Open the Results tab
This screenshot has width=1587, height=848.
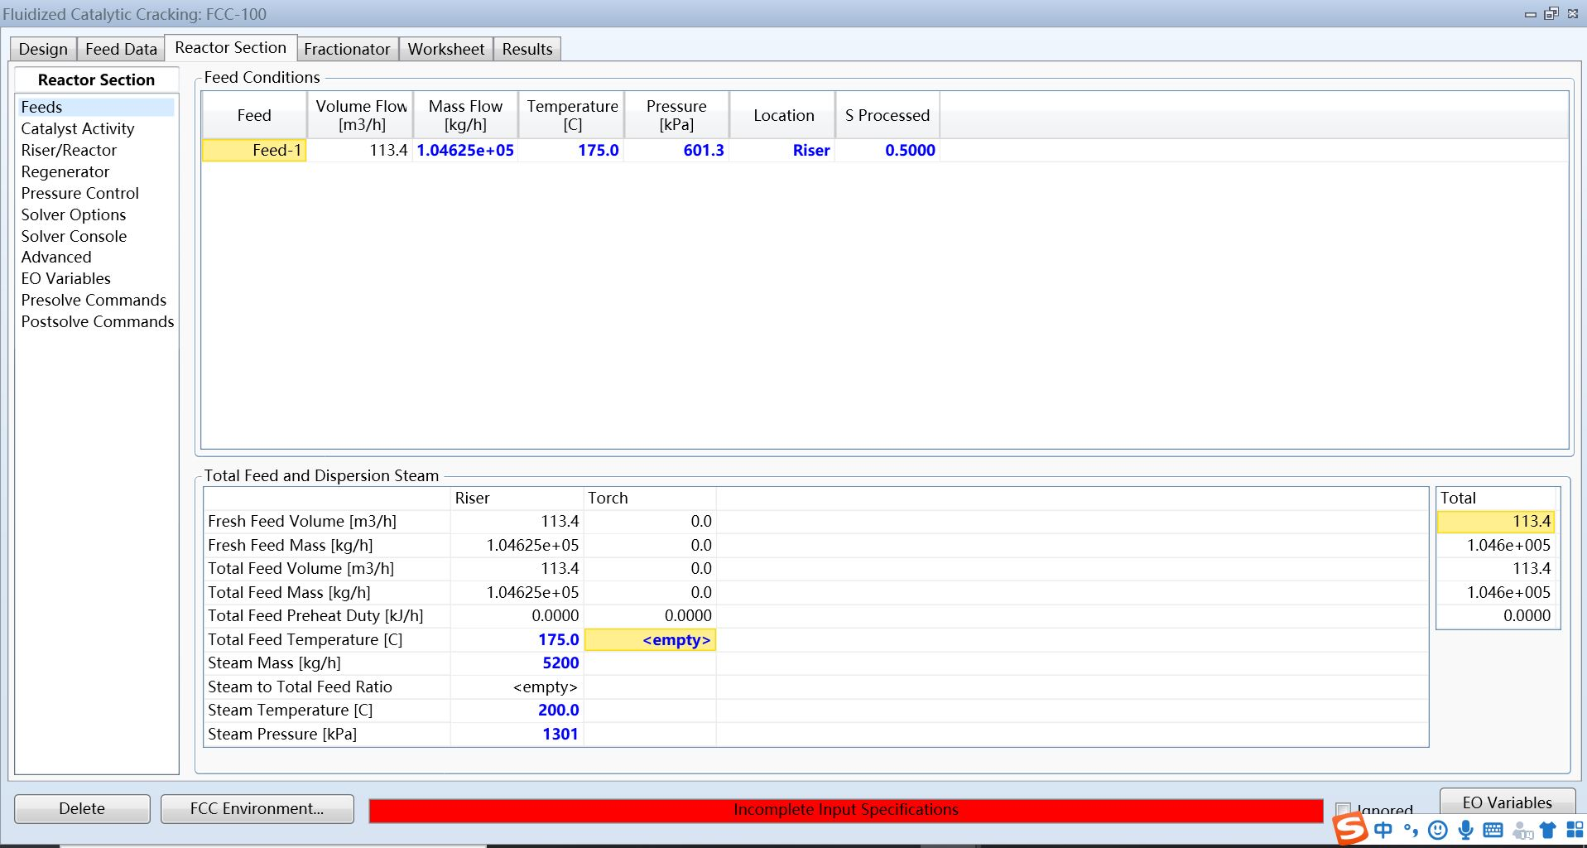point(527,49)
